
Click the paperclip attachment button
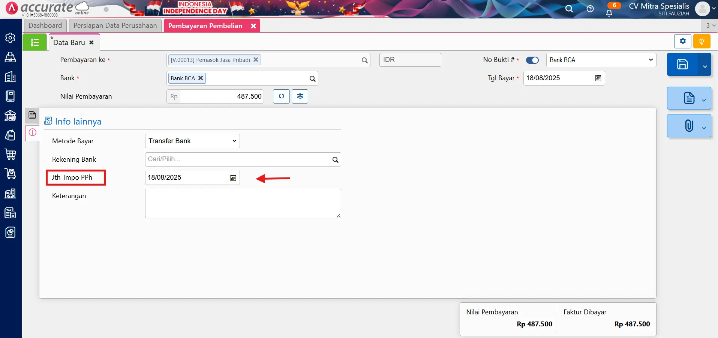(x=689, y=126)
